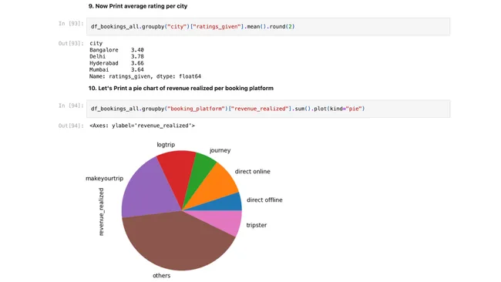Click the Axes ylabel='revenue_realized' output text
The width and height of the screenshot is (501, 282).
[x=142, y=126]
